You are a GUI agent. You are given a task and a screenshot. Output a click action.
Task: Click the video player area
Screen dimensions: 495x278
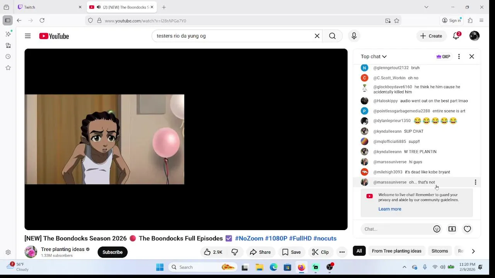click(186, 139)
